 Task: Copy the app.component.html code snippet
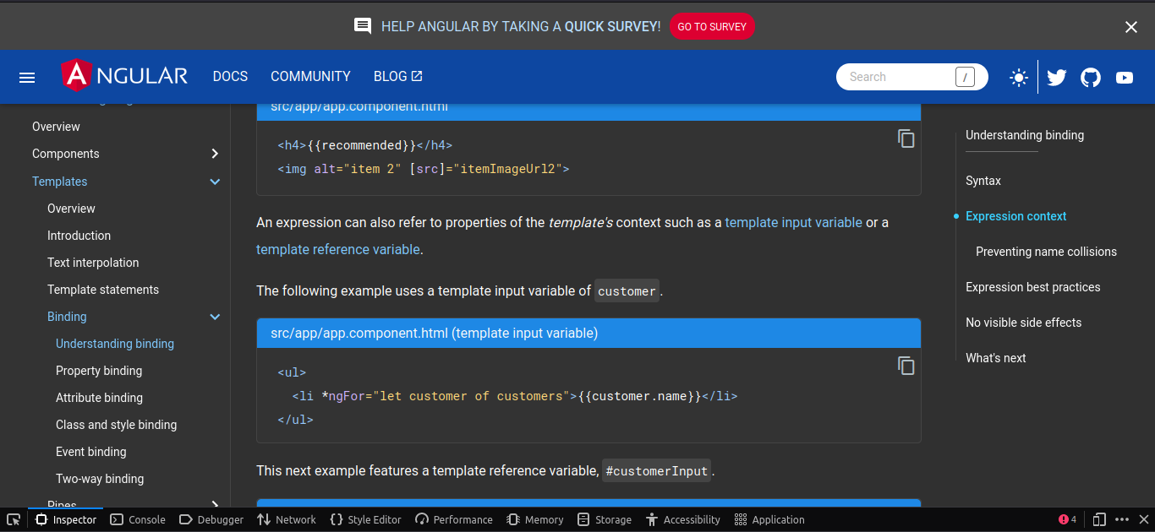pos(906,138)
